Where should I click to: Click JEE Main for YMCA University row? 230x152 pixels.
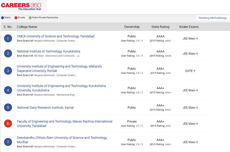click(x=189, y=38)
